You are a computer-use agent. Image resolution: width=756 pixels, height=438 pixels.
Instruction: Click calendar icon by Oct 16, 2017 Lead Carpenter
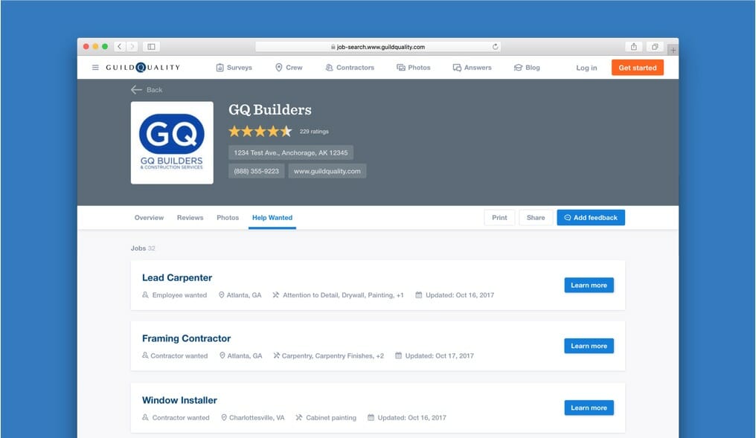click(x=418, y=294)
